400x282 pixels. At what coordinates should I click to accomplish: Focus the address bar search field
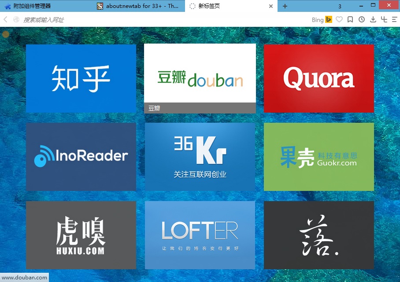[163, 20]
